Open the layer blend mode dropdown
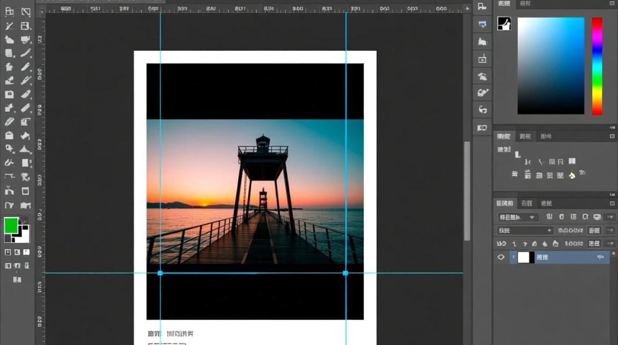The image size is (618, 345). tap(526, 230)
